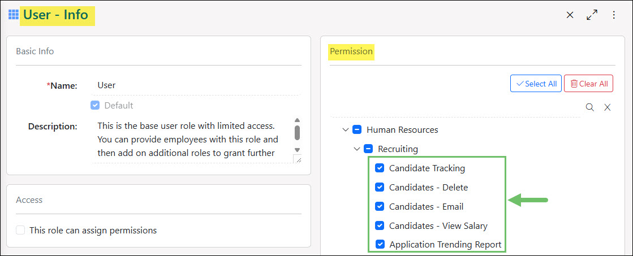The height and width of the screenshot is (256, 633).
Task: Click the Candidates - Email label
Action: coord(426,206)
